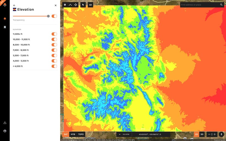Image resolution: width=226 pixels, height=141 pixels.
Task: Toggle the 4,000 - 5,500 ft band
Action: 54,61
